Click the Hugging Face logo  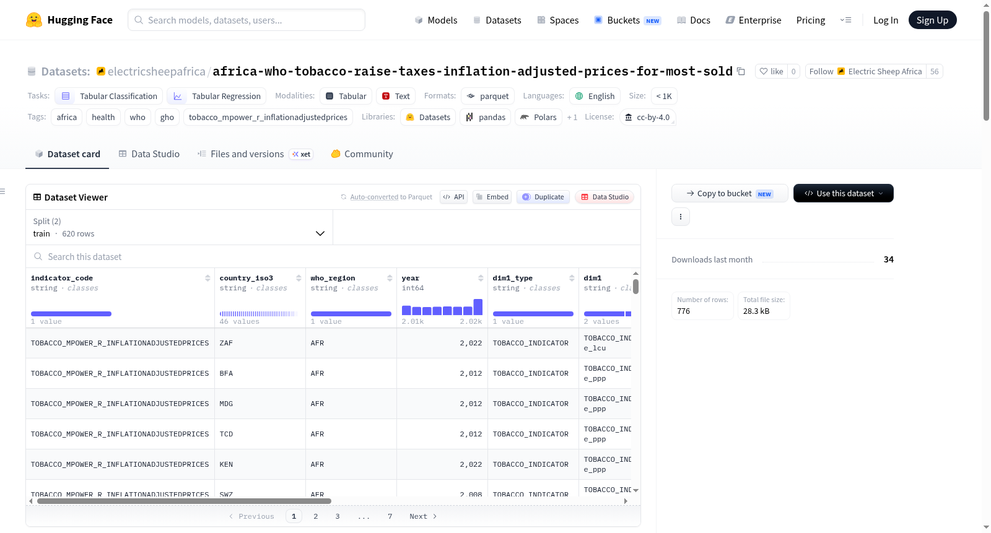[x=69, y=20]
